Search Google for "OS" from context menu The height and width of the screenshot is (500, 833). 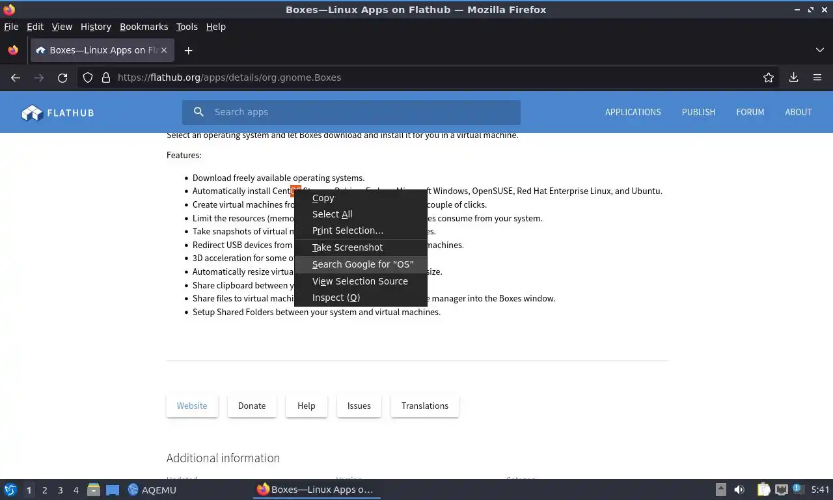(361, 264)
